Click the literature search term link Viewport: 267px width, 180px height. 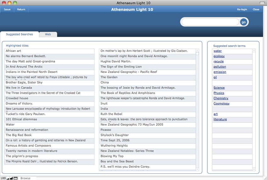pyautogui.click(x=220, y=119)
